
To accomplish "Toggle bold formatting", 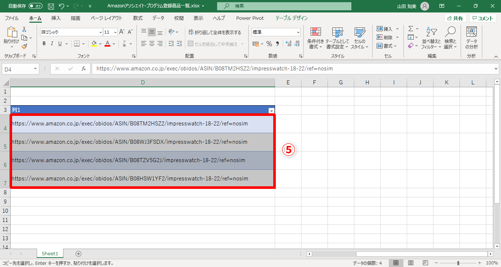I will click(x=44, y=44).
